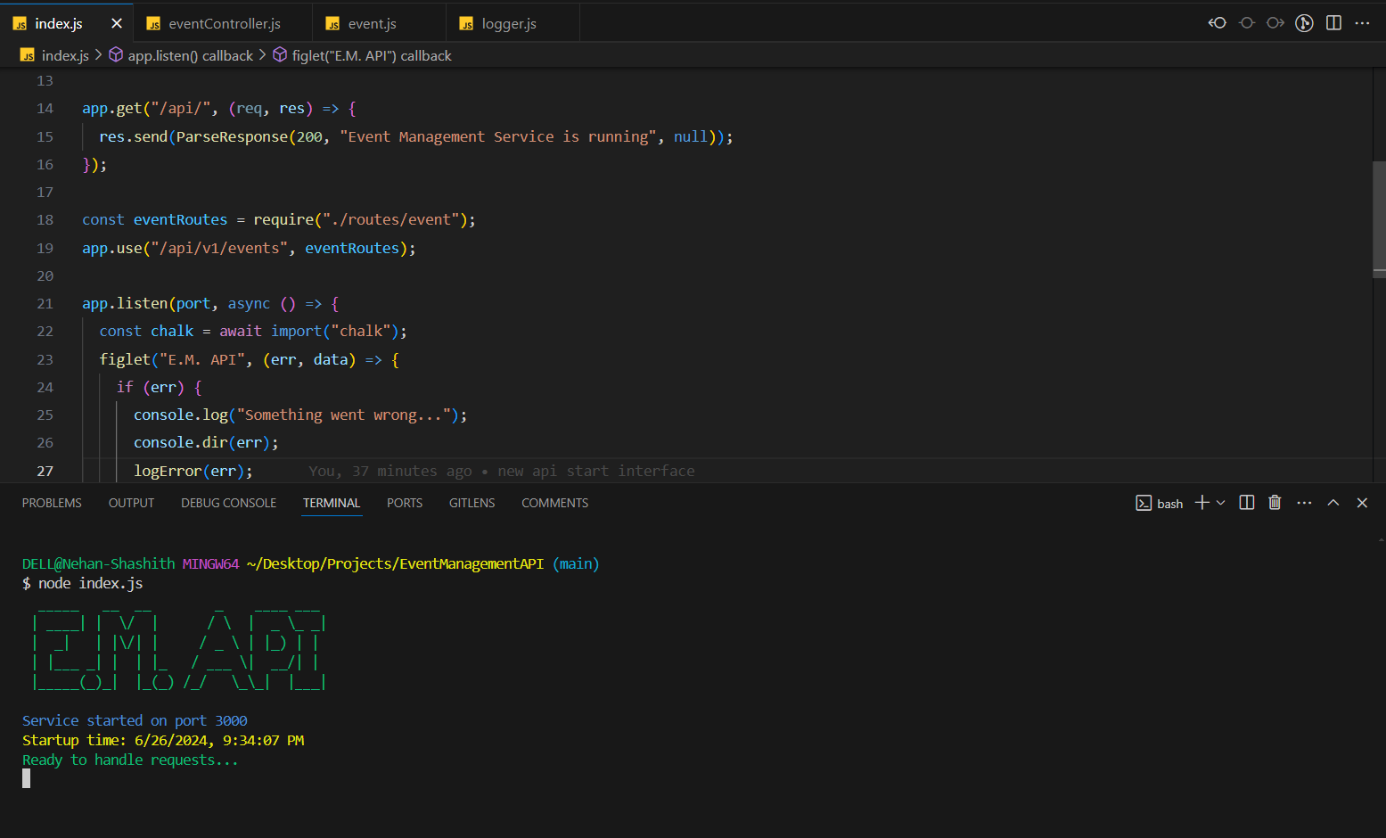Click the editor vertical scrollbar thumb
The image size is (1386, 838).
1379,218
